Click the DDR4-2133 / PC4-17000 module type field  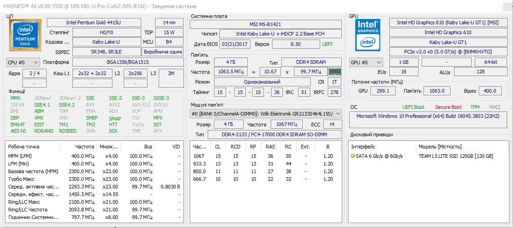coord(275,134)
